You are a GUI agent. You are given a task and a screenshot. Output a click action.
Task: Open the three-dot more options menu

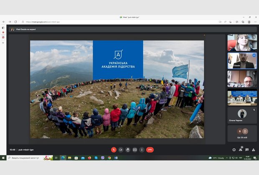142,150
